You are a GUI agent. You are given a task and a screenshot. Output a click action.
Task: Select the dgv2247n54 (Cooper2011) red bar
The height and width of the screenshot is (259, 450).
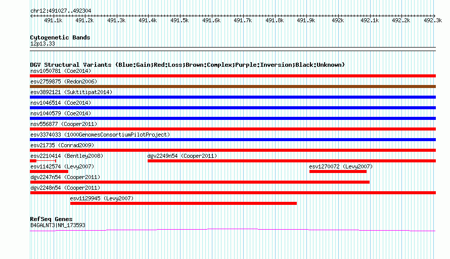pyautogui.click(x=200, y=182)
